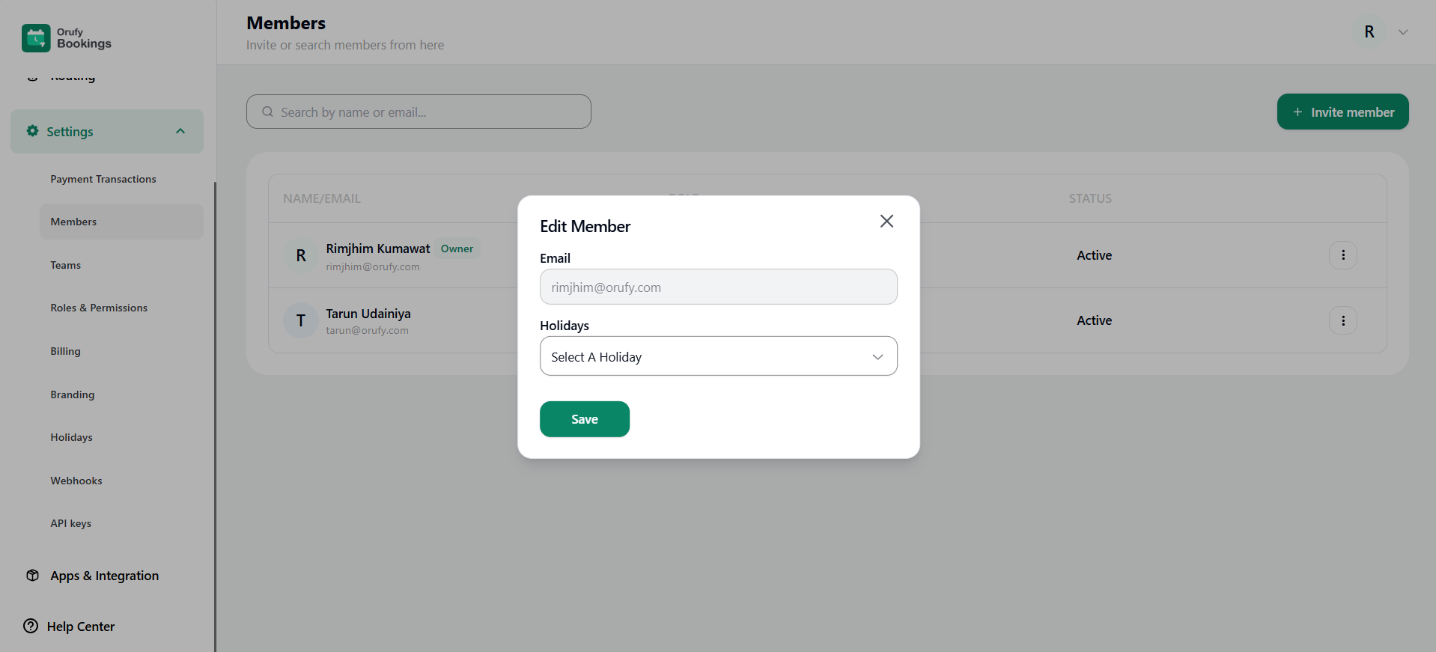This screenshot has height=652, width=1436.
Task: Click the Help Center question mark icon
Action: tap(31, 627)
